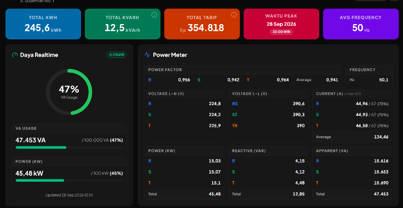Click the pulse icon beside Power Meter
This screenshot has width=403, height=208.
147,55
